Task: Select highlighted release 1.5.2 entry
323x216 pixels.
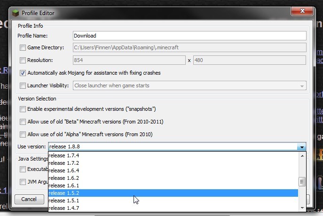Action: pyautogui.click(x=173, y=193)
